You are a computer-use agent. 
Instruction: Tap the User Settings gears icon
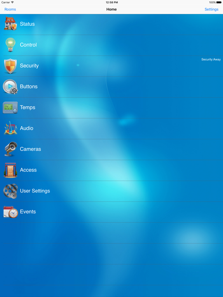(10, 191)
